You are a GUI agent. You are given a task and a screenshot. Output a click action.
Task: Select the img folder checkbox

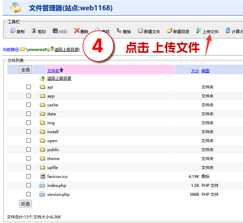tap(29, 123)
